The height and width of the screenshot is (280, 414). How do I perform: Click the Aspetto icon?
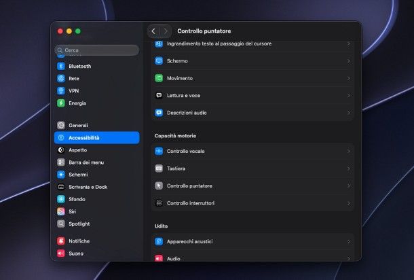pos(61,150)
